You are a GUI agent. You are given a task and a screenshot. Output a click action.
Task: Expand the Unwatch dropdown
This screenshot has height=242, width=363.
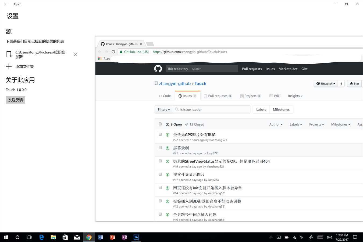pos(326,83)
